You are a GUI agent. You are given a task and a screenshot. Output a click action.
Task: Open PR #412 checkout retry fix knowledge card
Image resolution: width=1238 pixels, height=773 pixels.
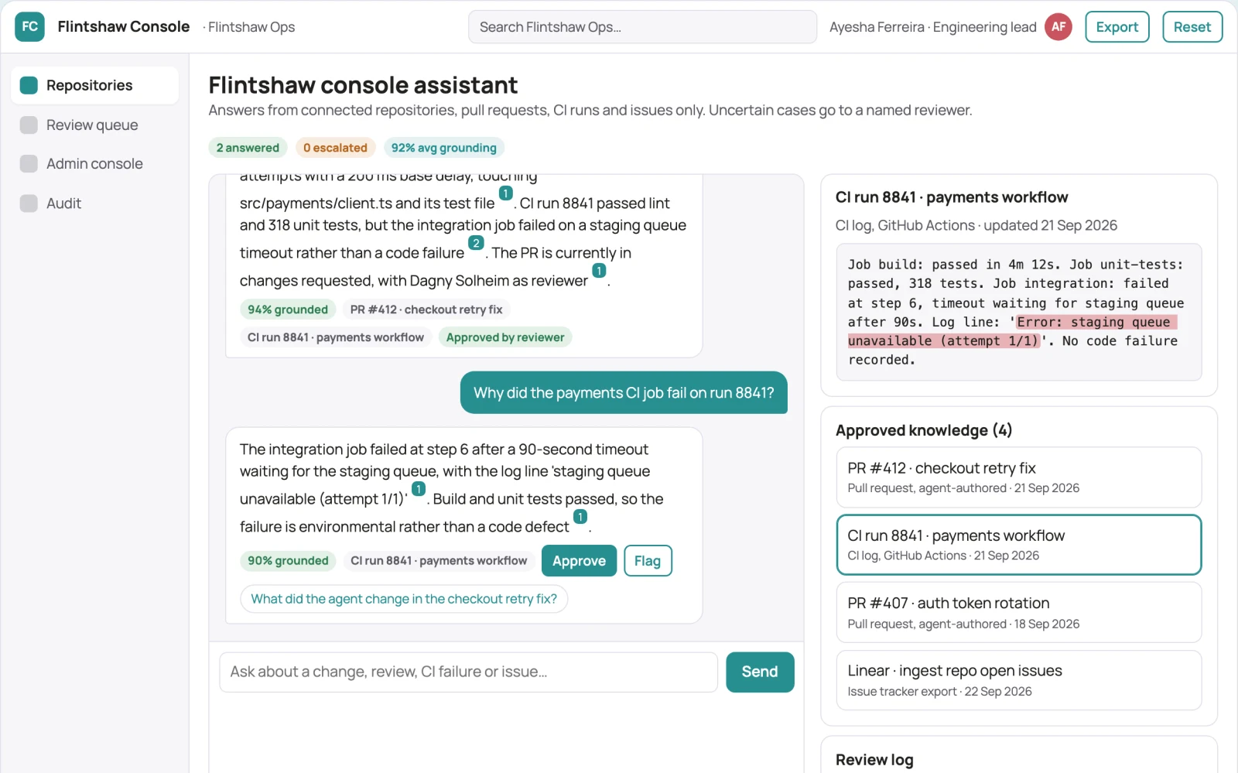point(1018,477)
